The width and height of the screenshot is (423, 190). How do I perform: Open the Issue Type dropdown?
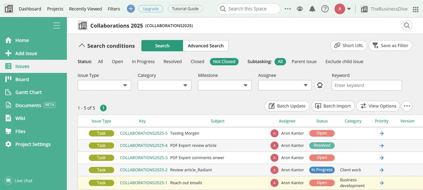(105, 85)
